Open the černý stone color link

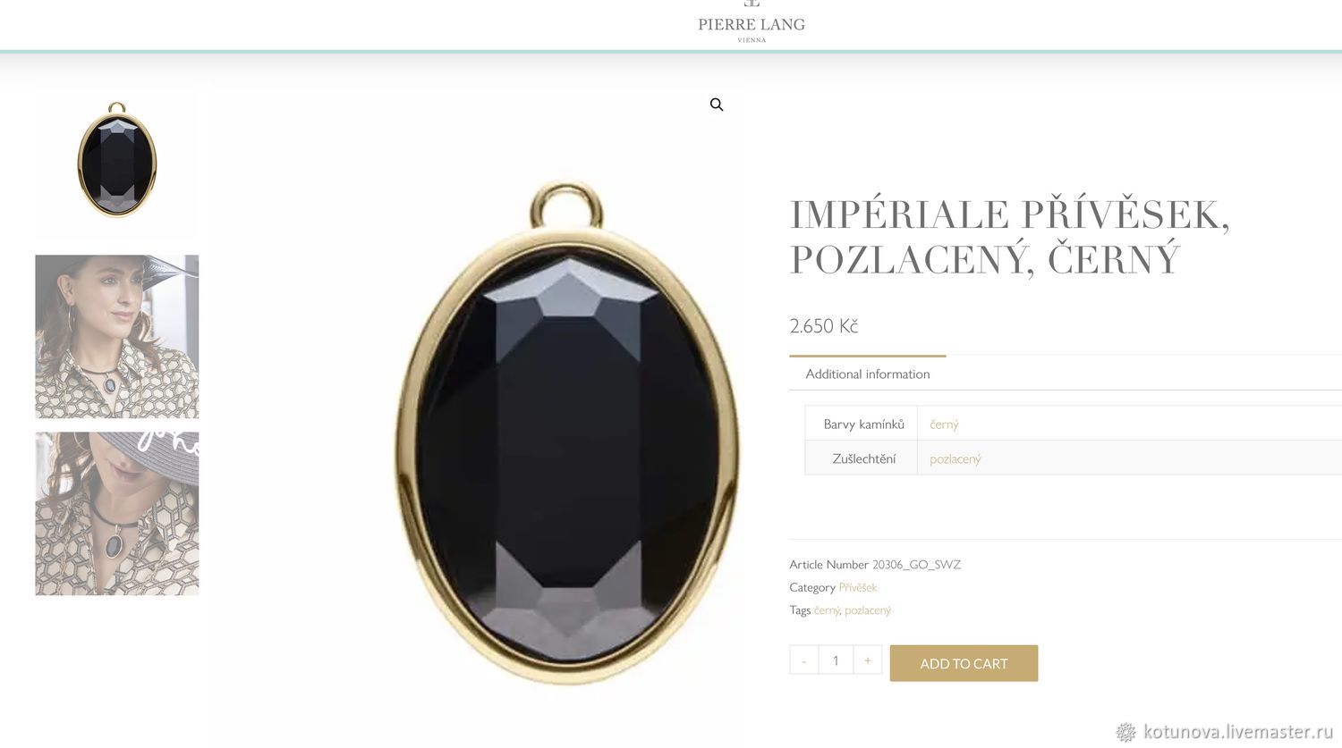click(x=944, y=424)
